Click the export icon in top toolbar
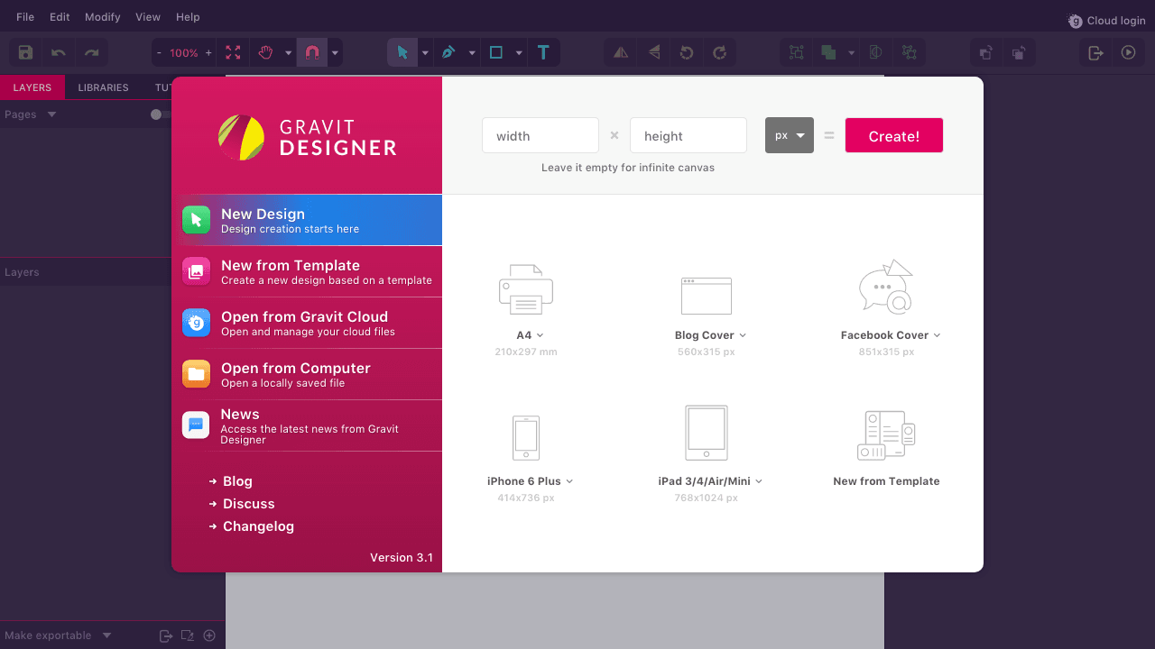 click(1095, 53)
